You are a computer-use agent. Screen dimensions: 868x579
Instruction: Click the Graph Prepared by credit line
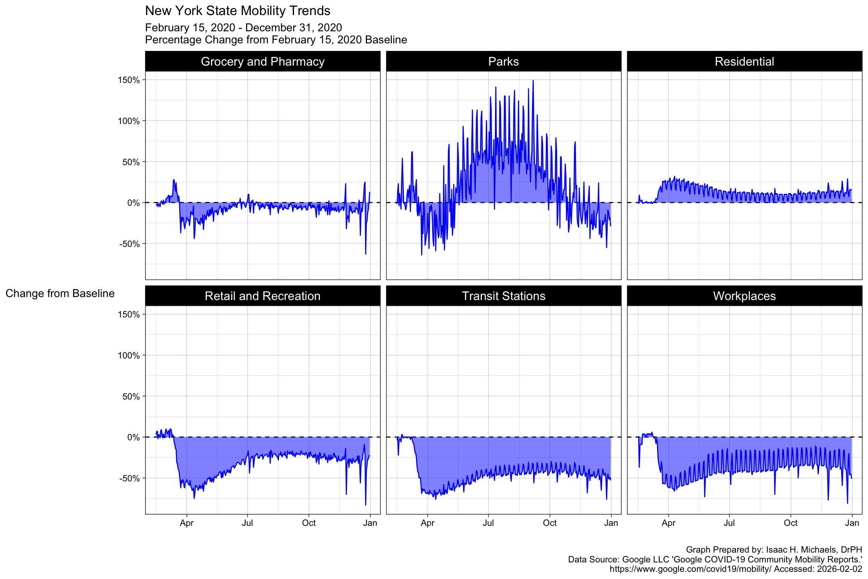(x=773, y=550)
